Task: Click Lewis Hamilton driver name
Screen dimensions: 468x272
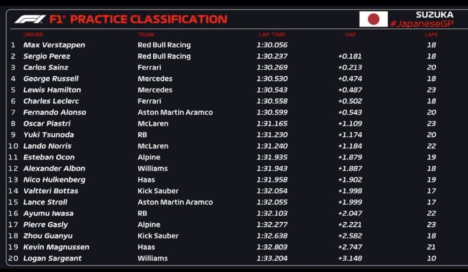Action: pyautogui.click(x=52, y=90)
